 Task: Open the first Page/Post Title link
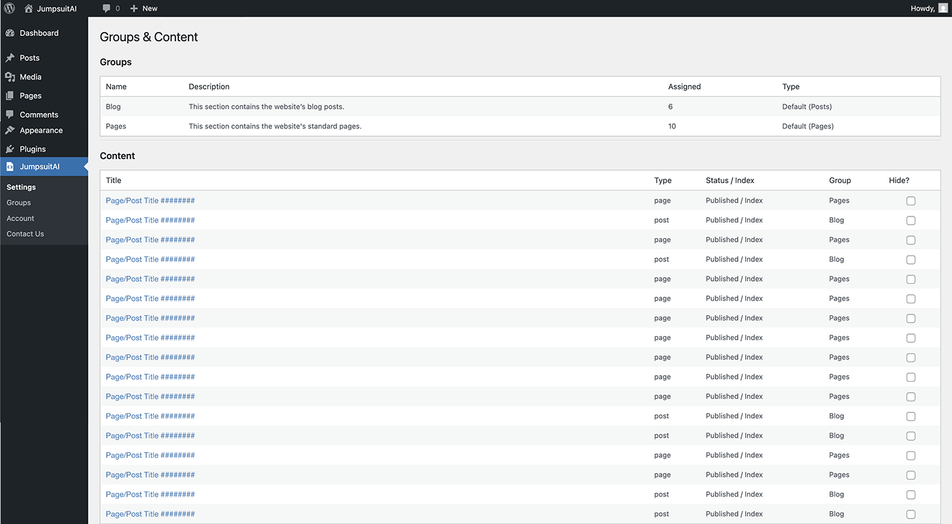pyautogui.click(x=150, y=200)
